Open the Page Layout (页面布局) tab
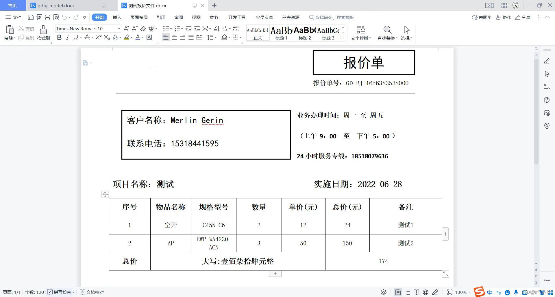 click(x=139, y=17)
